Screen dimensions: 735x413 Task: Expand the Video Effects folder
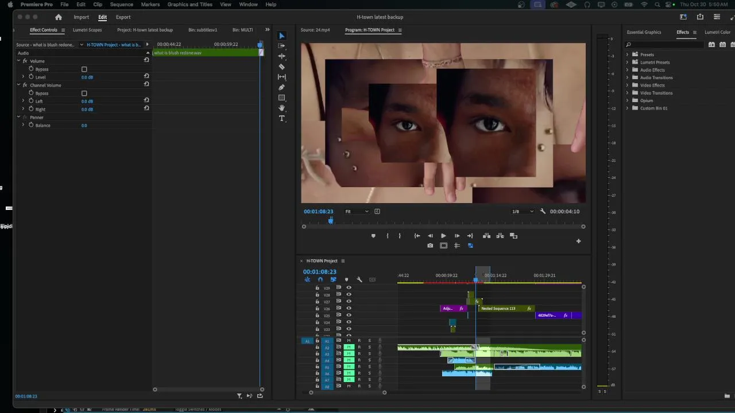627,85
